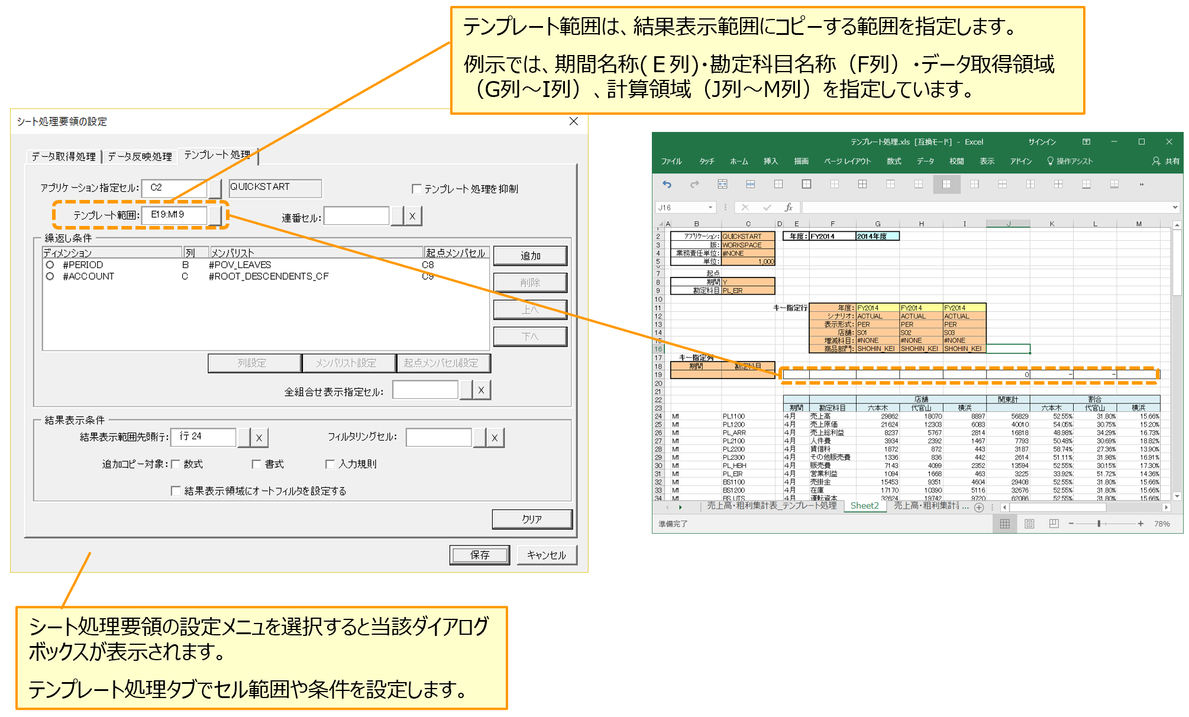
Task: Check the 数式 copy target checkbox
Action: coord(175,464)
